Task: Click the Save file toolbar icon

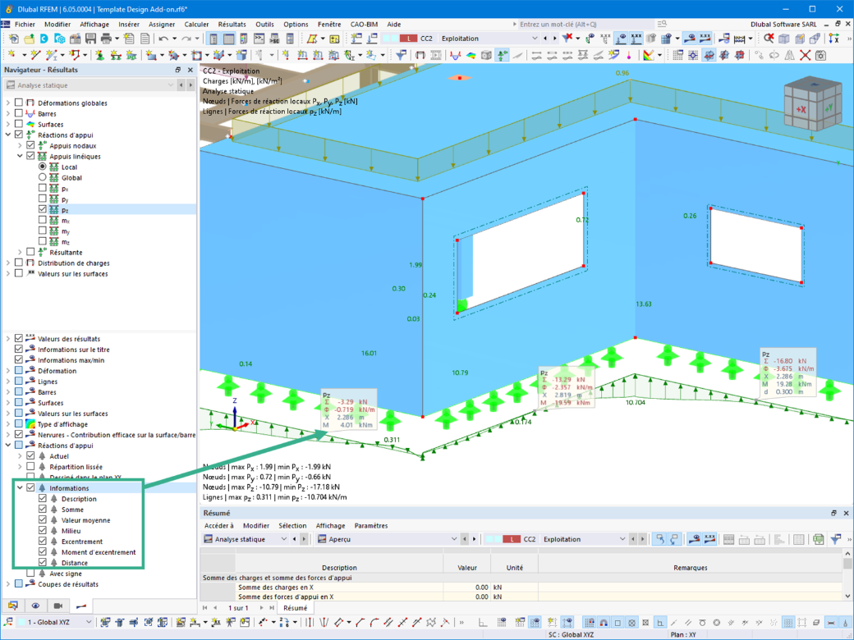Action: click(90, 38)
